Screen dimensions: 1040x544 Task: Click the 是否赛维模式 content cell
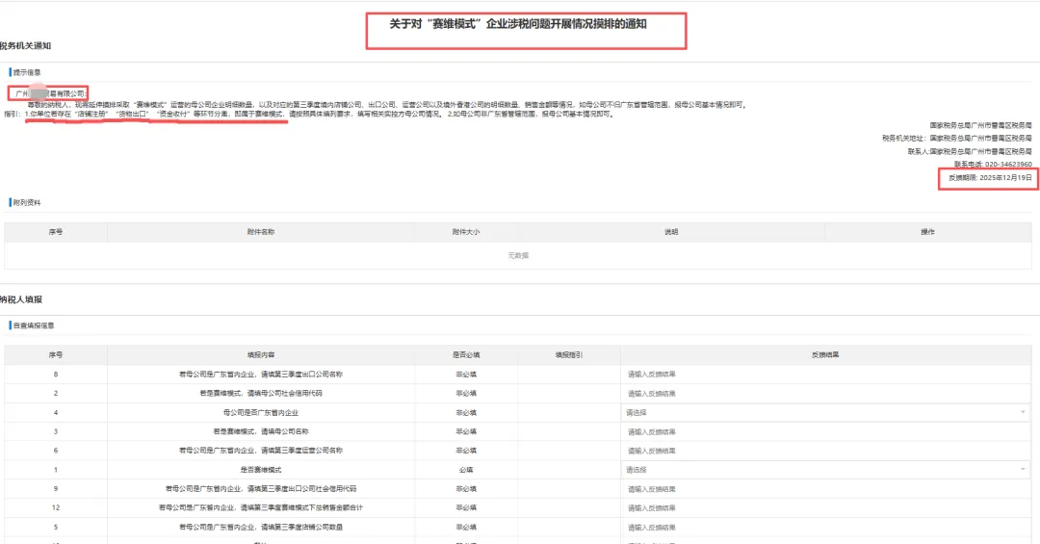tap(261, 470)
